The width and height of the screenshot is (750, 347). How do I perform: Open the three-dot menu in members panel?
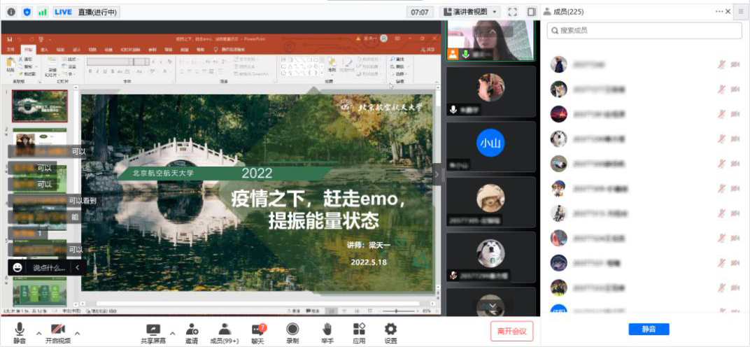pos(719,12)
